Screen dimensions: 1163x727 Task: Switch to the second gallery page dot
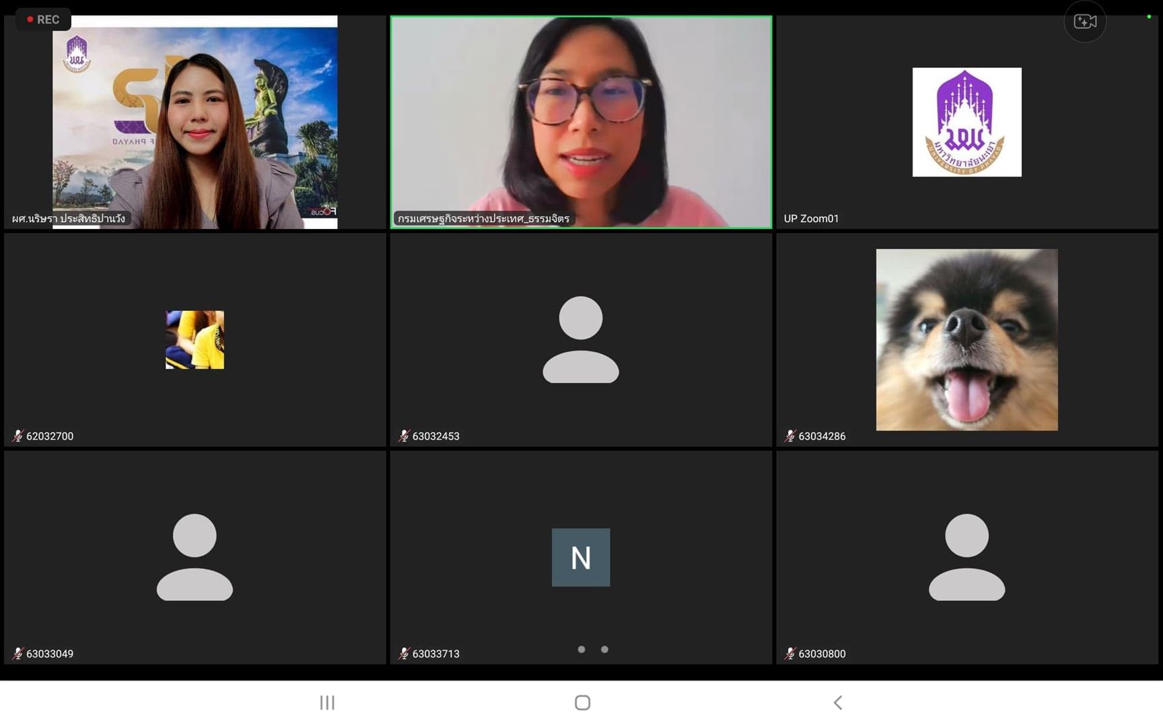(604, 650)
